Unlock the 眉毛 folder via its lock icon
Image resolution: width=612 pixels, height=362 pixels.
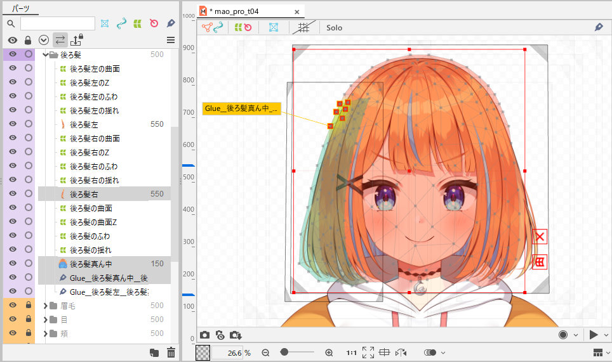tap(28, 305)
